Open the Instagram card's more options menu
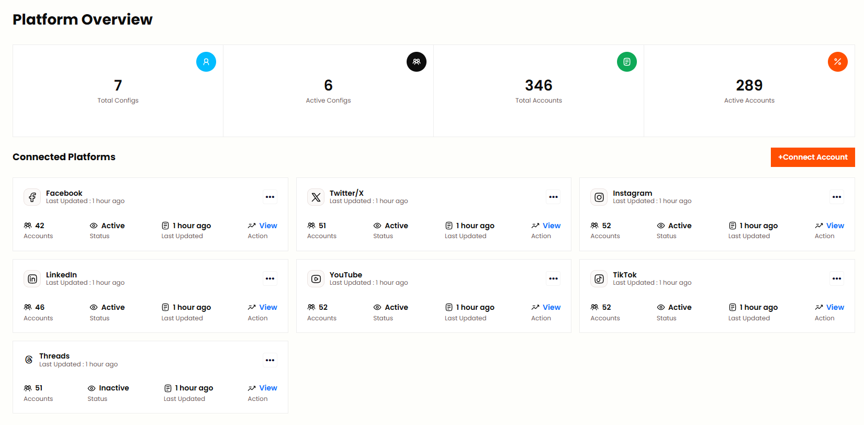This screenshot has height=425, width=864. (x=837, y=197)
